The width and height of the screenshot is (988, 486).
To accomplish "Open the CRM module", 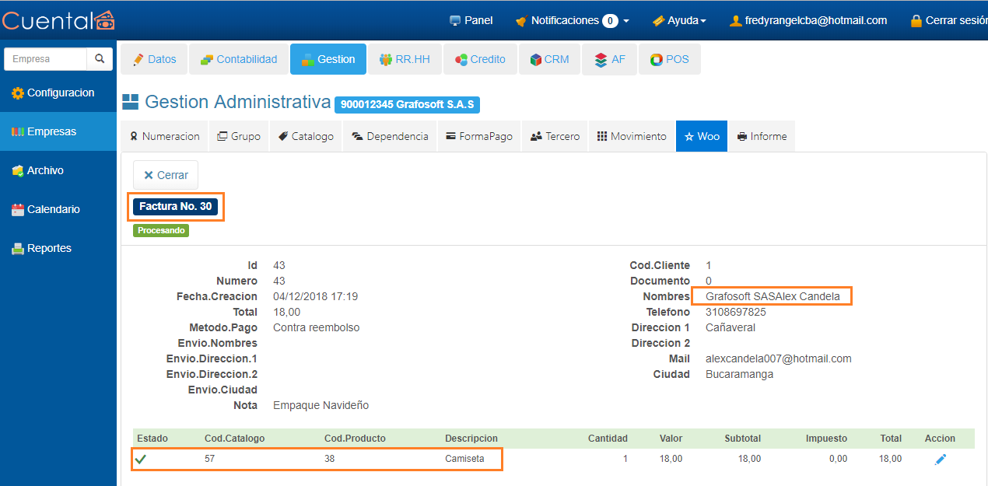I will 549,59.
